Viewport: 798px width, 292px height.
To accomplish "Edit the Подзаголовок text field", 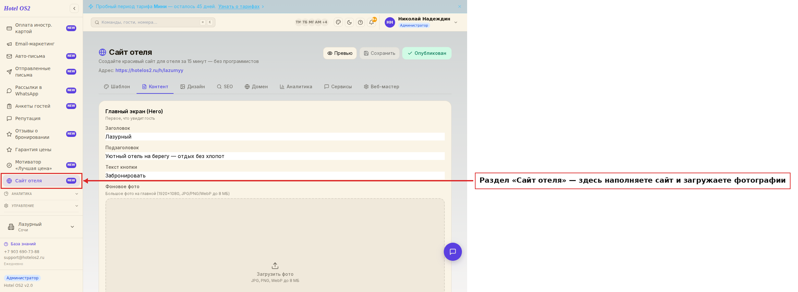I will tap(275, 156).
